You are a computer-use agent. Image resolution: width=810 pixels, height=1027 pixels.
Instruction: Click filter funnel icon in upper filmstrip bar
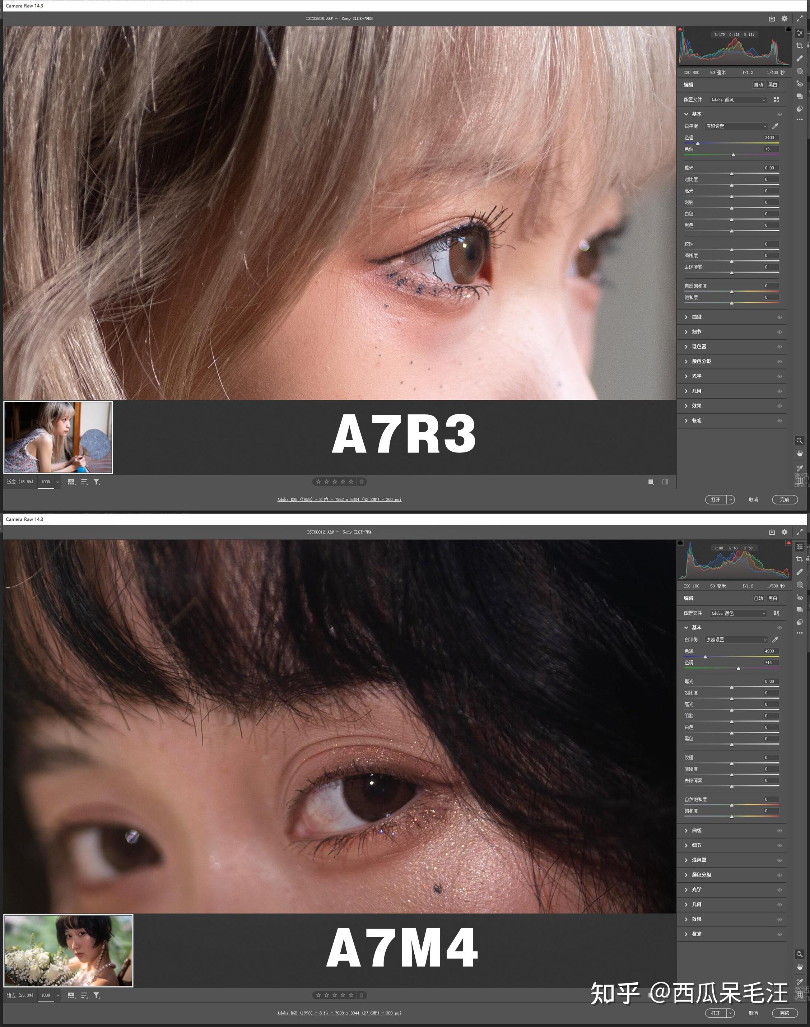[97, 482]
